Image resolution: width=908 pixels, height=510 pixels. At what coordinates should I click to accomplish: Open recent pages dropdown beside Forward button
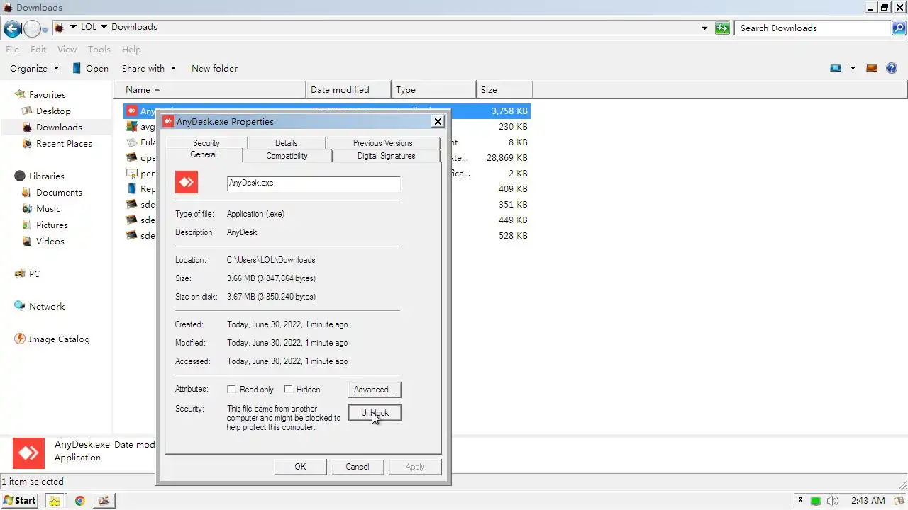45,29
